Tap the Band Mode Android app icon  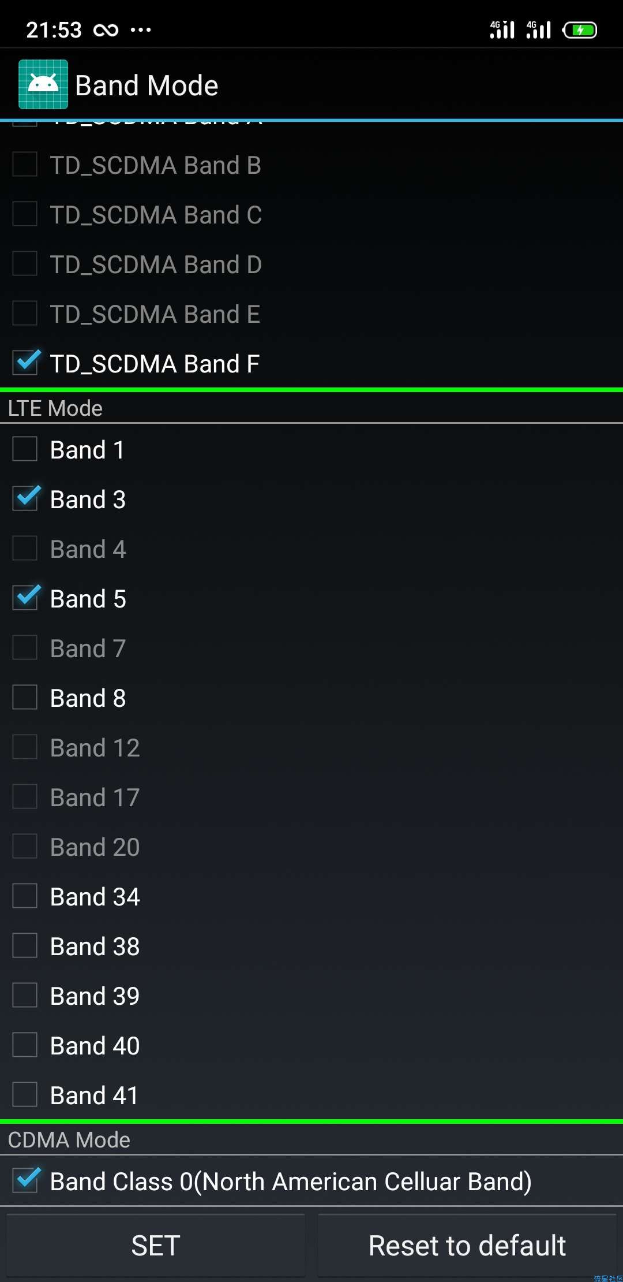click(x=43, y=84)
